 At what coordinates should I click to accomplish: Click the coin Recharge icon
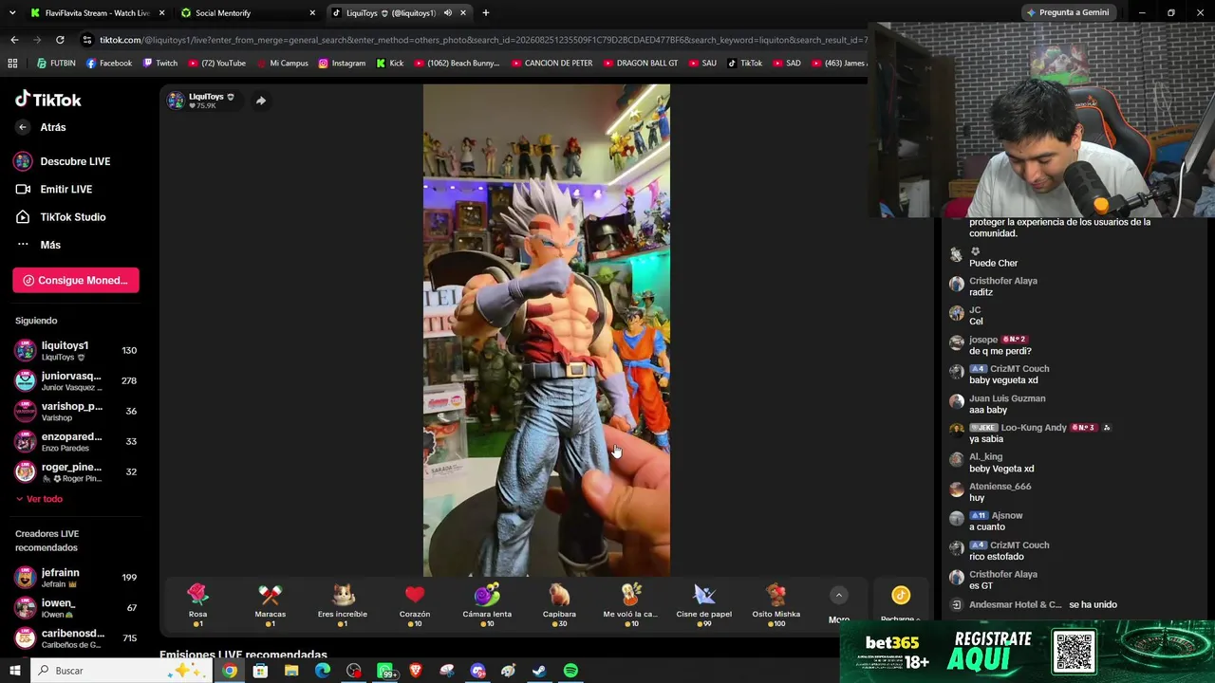(901, 596)
